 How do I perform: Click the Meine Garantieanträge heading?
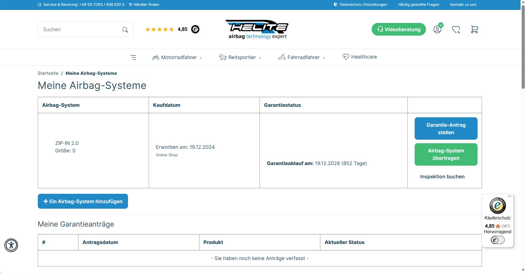click(x=76, y=224)
